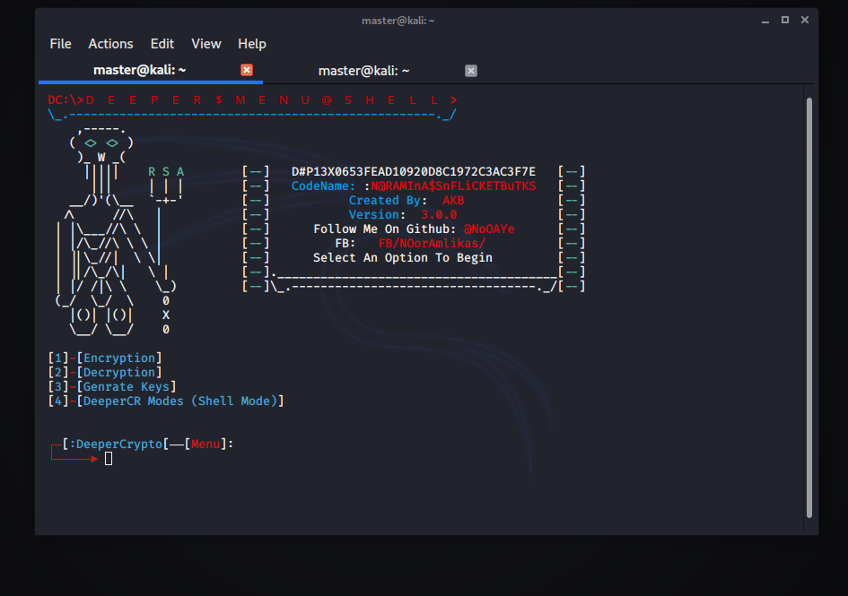Open the Actions menu

pos(110,44)
